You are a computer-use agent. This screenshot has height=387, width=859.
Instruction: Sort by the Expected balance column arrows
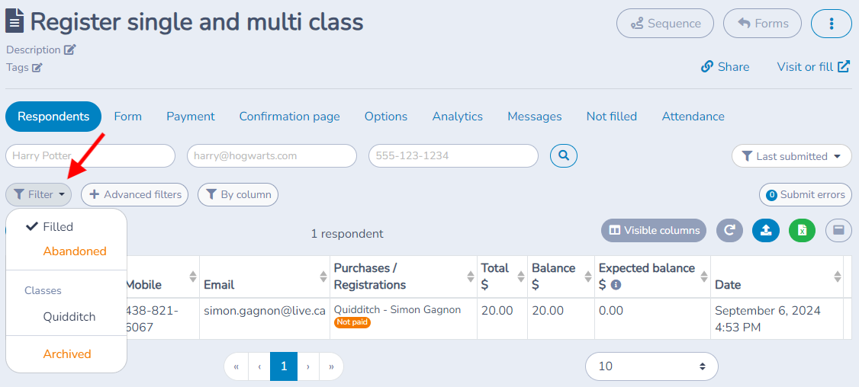click(x=704, y=277)
